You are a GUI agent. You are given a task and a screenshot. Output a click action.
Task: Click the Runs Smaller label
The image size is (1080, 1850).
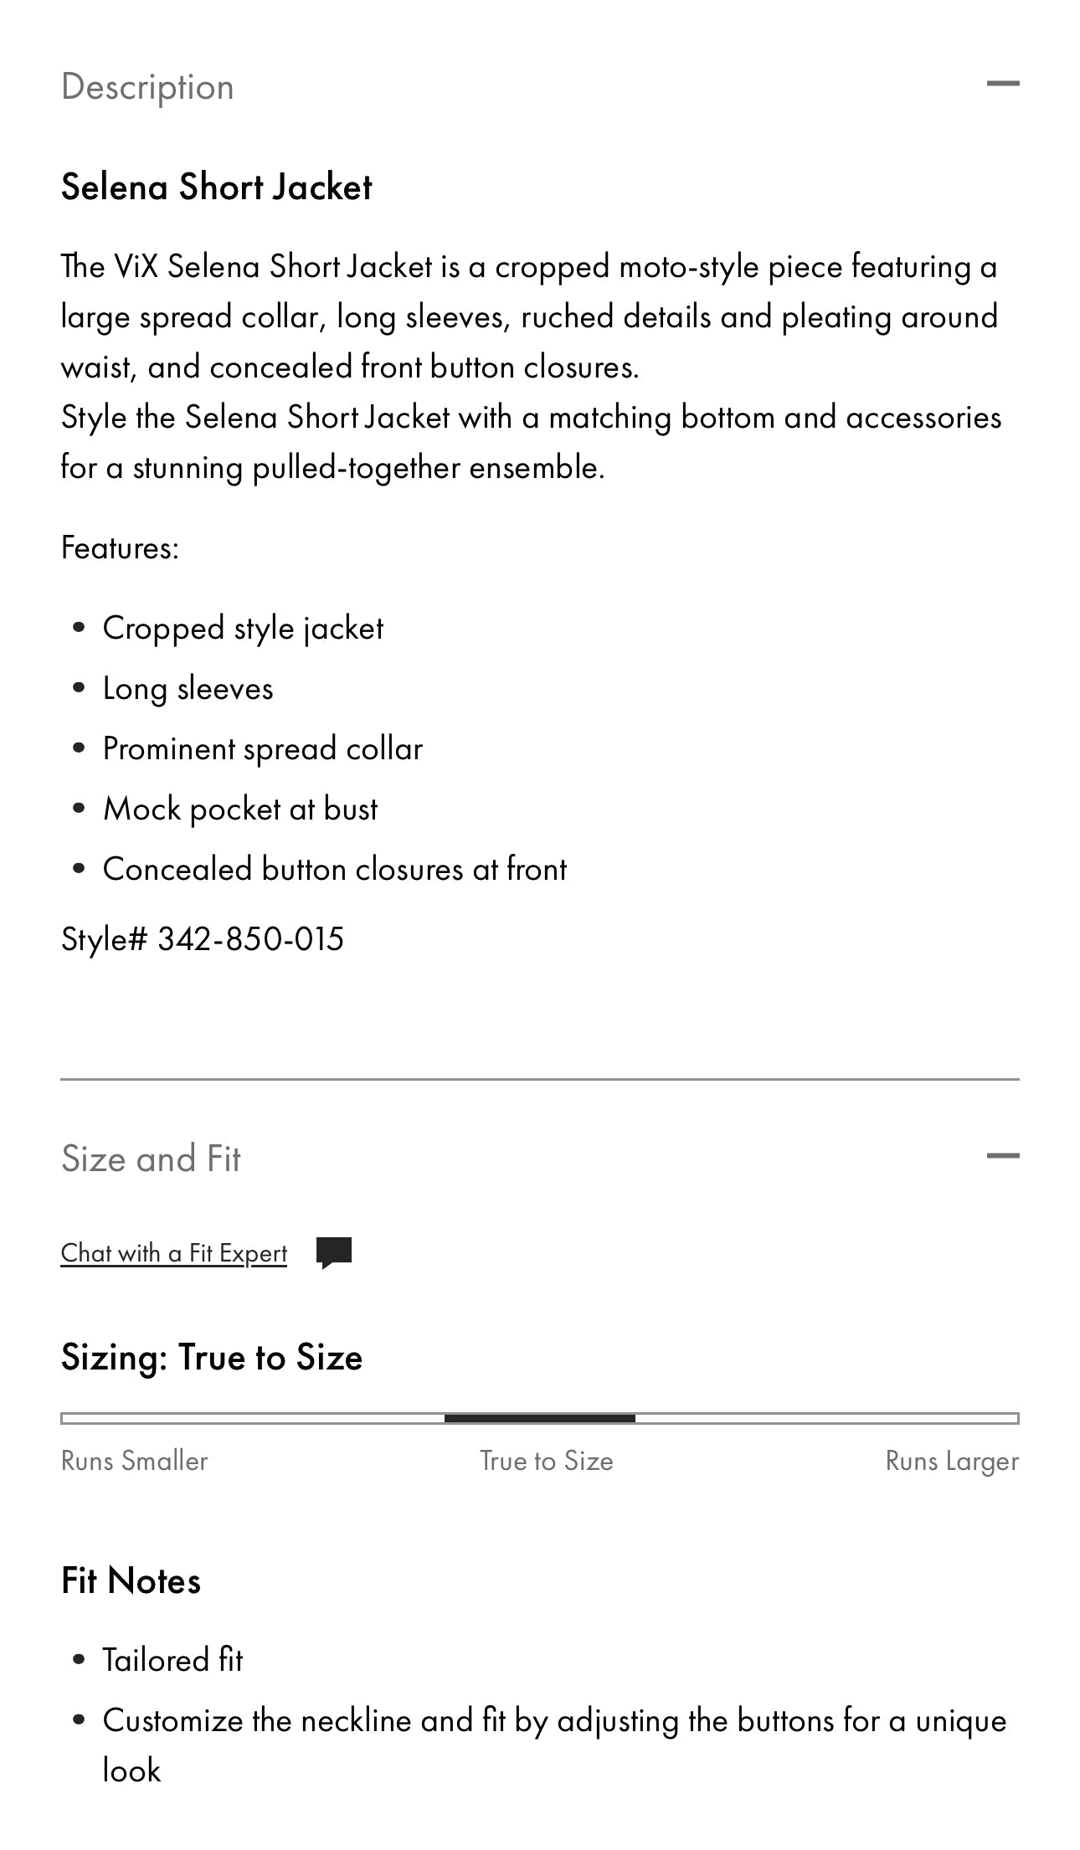click(135, 1461)
